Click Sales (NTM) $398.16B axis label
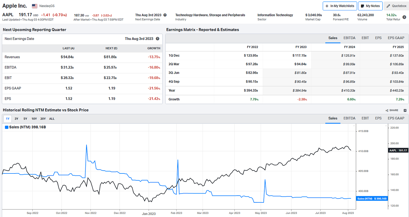The image size is (409, 217). (x=372, y=199)
